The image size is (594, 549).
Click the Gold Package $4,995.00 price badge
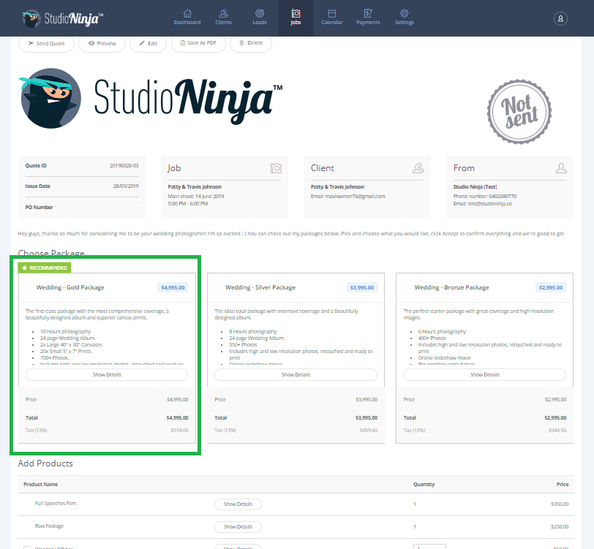[x=173, y=288]
